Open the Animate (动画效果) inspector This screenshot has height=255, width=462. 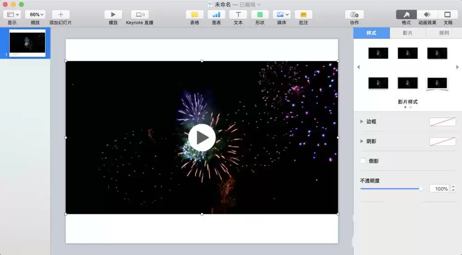(x=427, y=14)
